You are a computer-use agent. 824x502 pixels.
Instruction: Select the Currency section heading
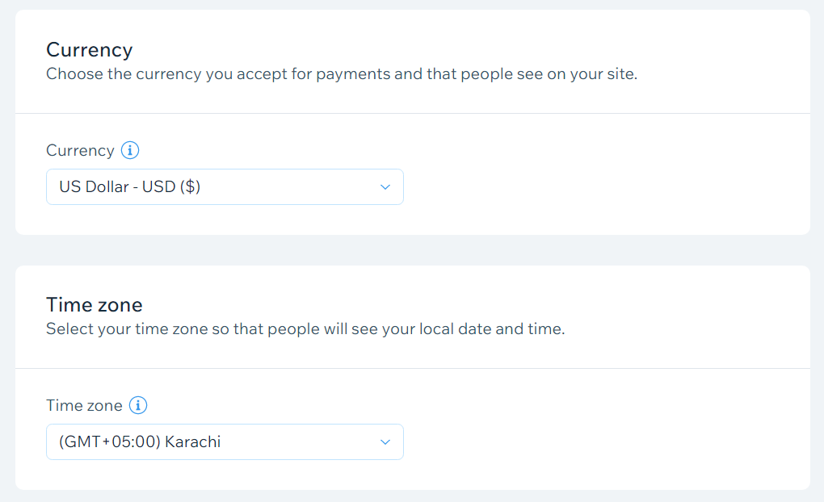(90, 50)
